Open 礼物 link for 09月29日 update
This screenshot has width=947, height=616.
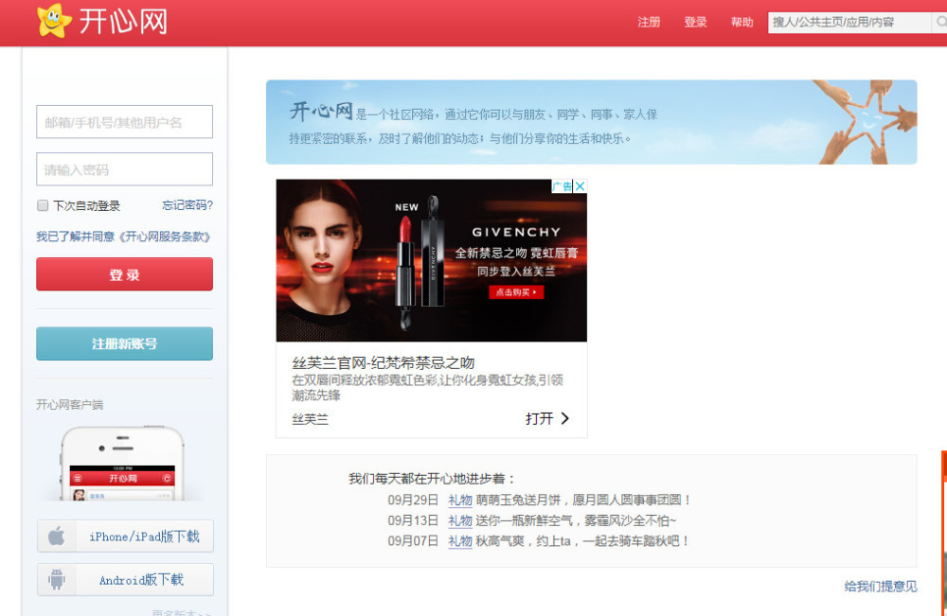coord(460,501)
